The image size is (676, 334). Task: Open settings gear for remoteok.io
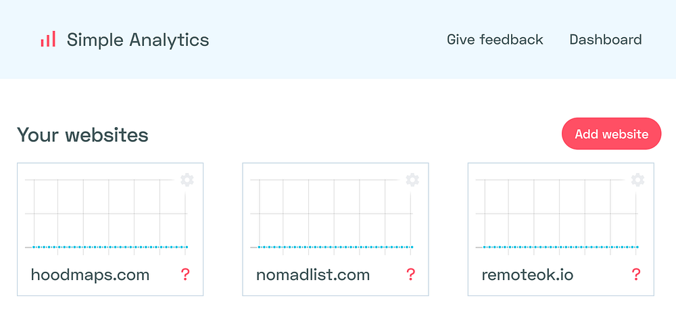click(637, 180)
